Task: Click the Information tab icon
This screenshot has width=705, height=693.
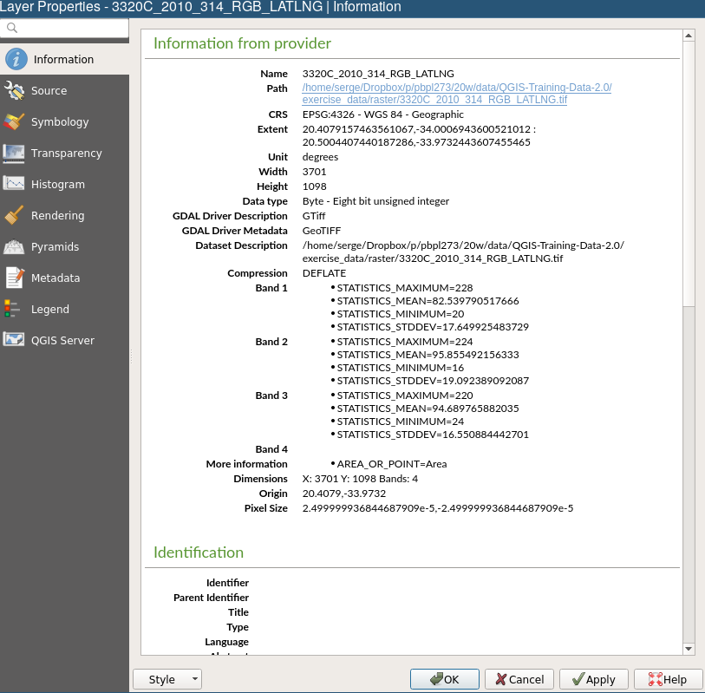Action: [x=16, y=59]
